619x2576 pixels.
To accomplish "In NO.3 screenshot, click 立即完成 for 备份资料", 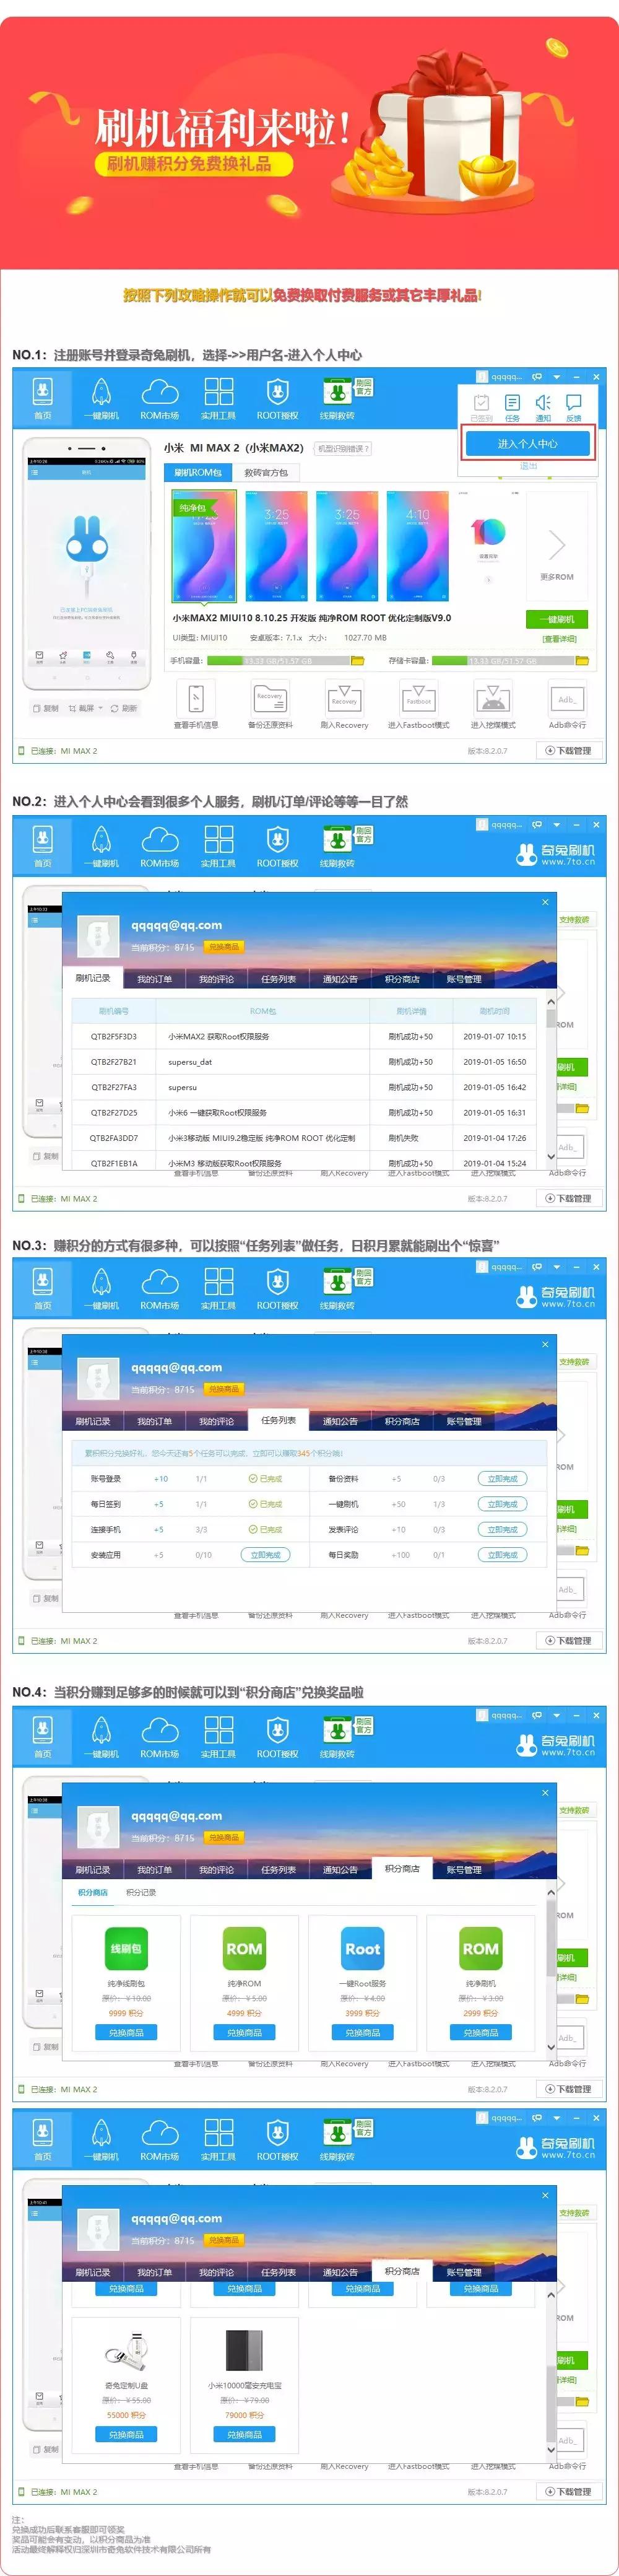I will (x=502, y=1478).
